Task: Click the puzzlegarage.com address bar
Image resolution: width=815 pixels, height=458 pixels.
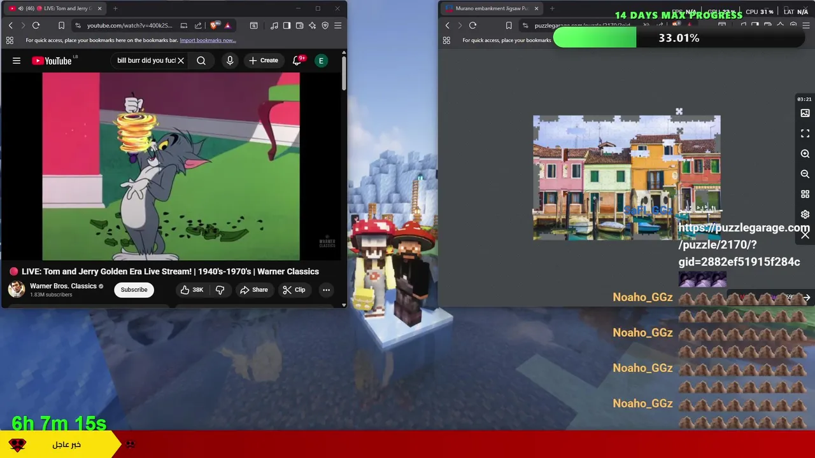Action: pos(581,25)
